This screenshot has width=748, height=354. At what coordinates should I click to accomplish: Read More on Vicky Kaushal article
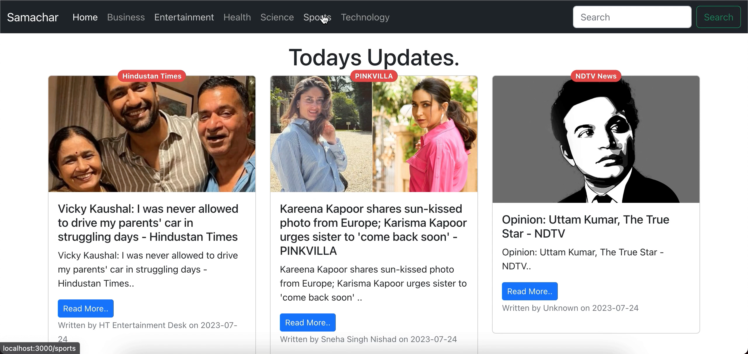pyautogui.click(x=86, y=308)
